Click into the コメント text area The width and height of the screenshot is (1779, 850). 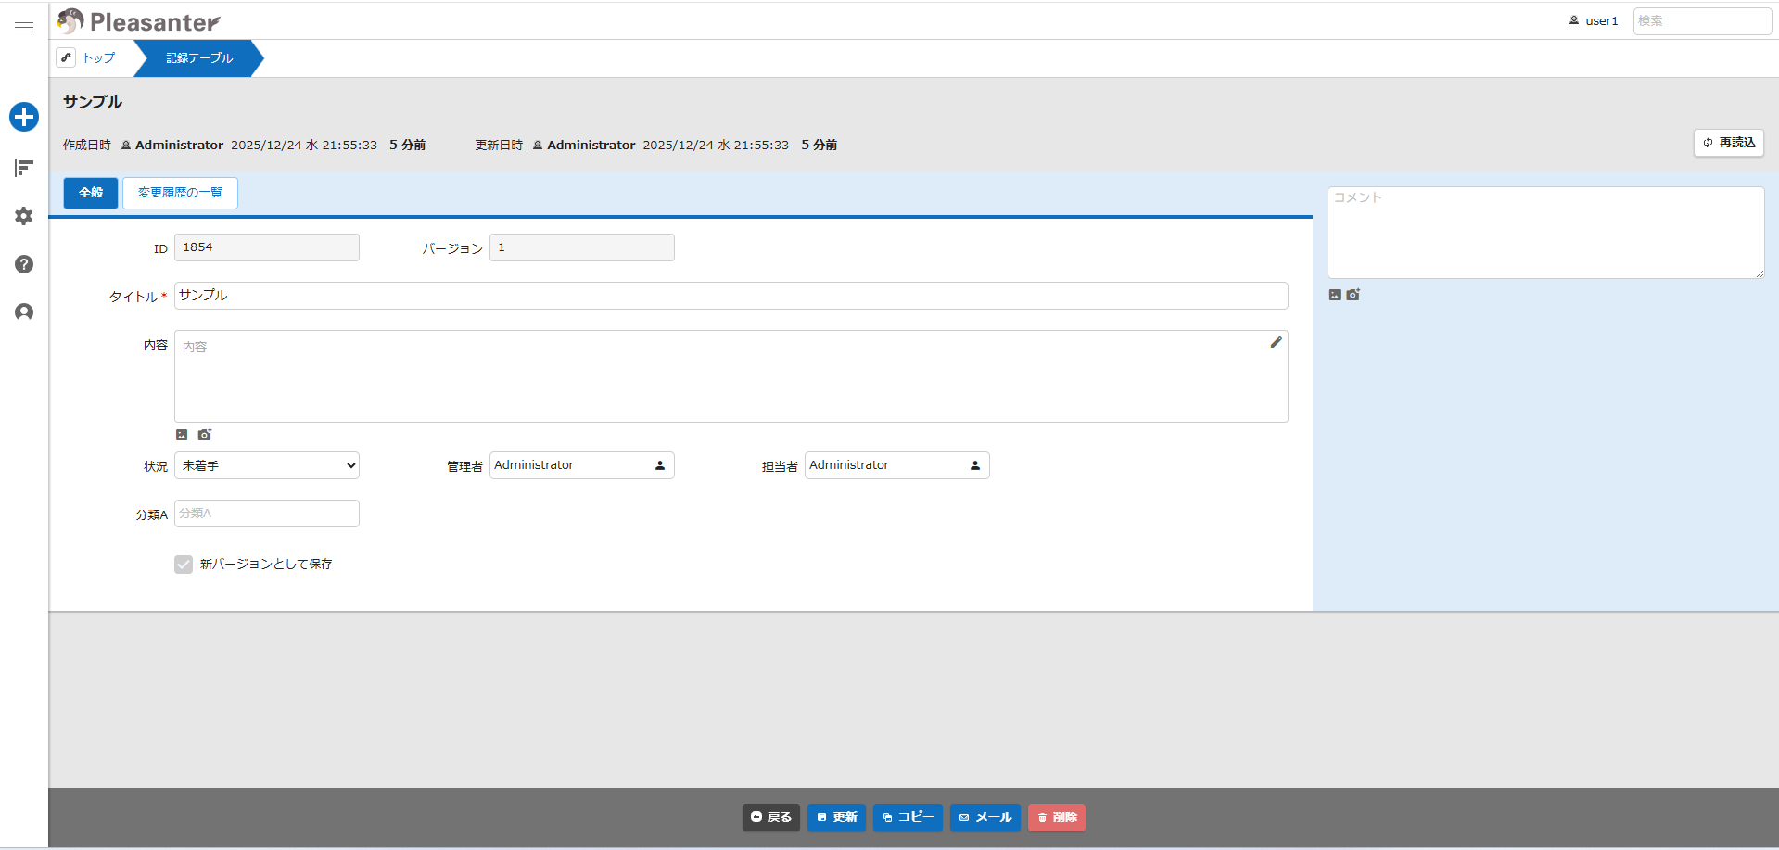(1546, 233)
